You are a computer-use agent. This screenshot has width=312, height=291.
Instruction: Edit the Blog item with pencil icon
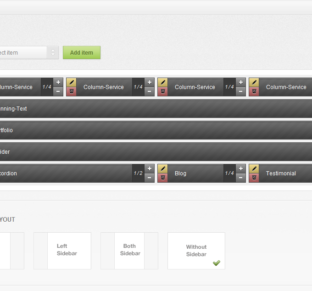coord(162,169)
